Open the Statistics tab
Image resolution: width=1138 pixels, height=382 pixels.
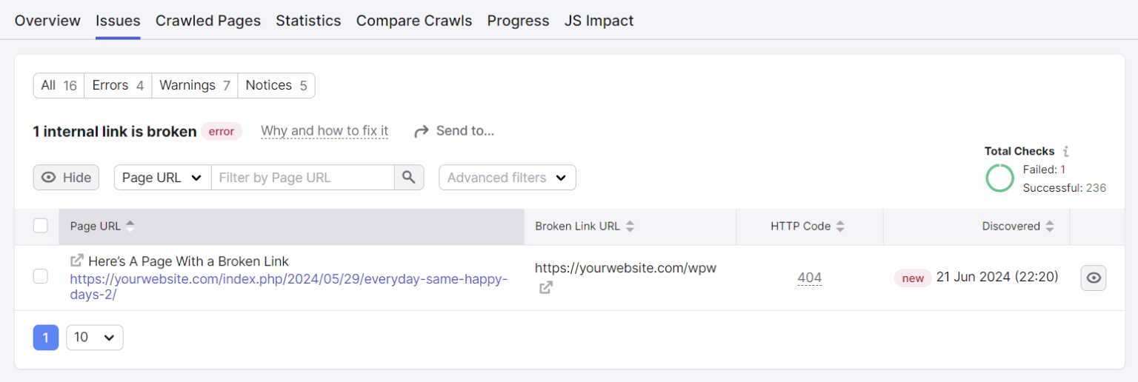[308, 21]
